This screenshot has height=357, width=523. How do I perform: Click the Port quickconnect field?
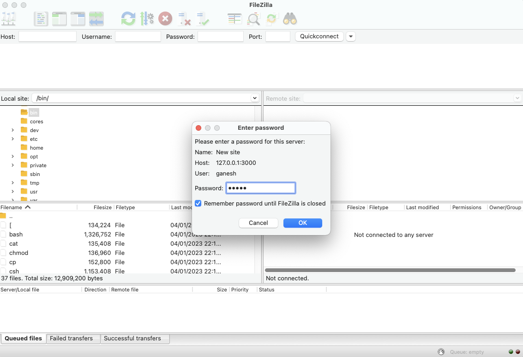pyautogui.click(x=278, y=36)
